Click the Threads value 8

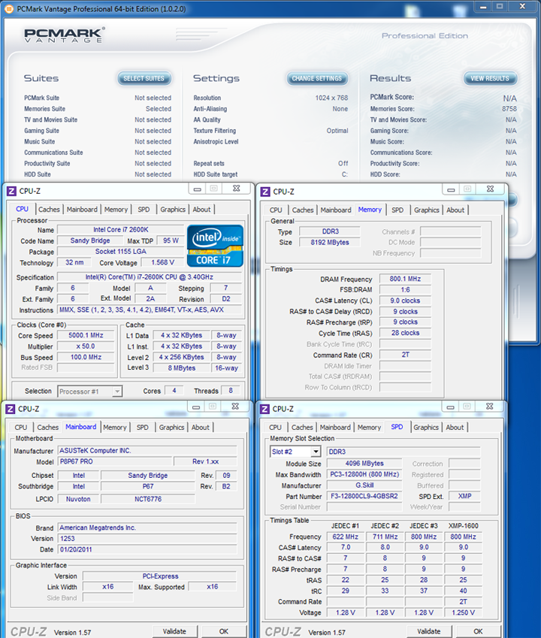pyautogui.click(x=231, y=391)
